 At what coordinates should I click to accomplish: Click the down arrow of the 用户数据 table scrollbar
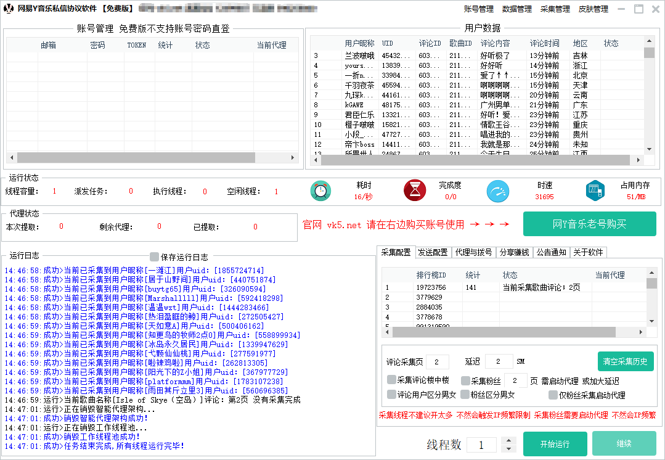pos(650,149)
